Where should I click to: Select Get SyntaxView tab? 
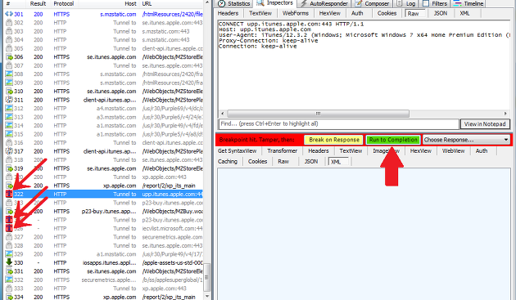pyautogui.click(x=237, y=151)
